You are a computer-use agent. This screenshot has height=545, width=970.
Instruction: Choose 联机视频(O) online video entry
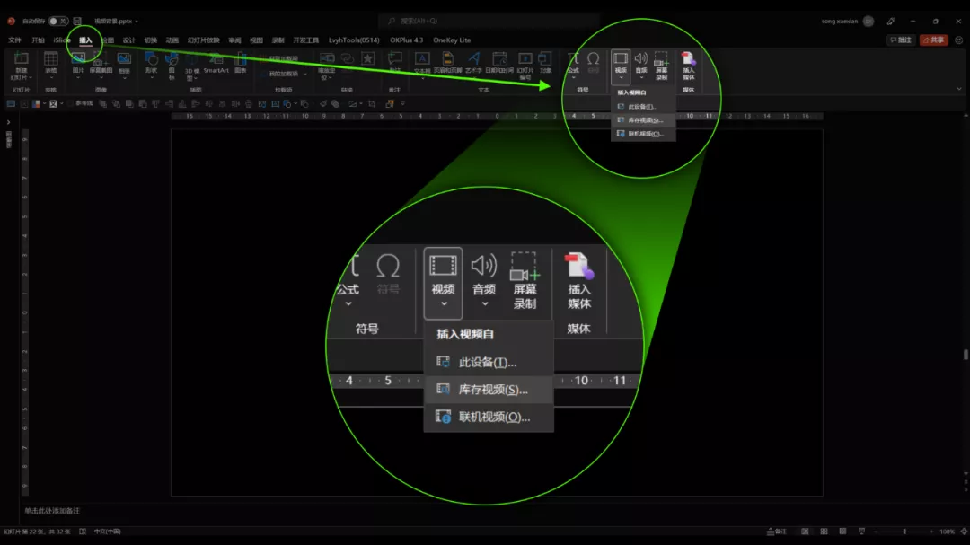point(643,134)
